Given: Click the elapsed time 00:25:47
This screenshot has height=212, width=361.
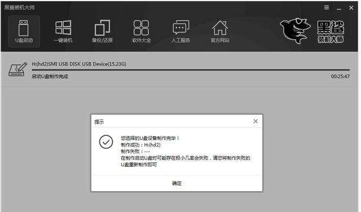Looking at the screenshot, I should pos(340,76).
